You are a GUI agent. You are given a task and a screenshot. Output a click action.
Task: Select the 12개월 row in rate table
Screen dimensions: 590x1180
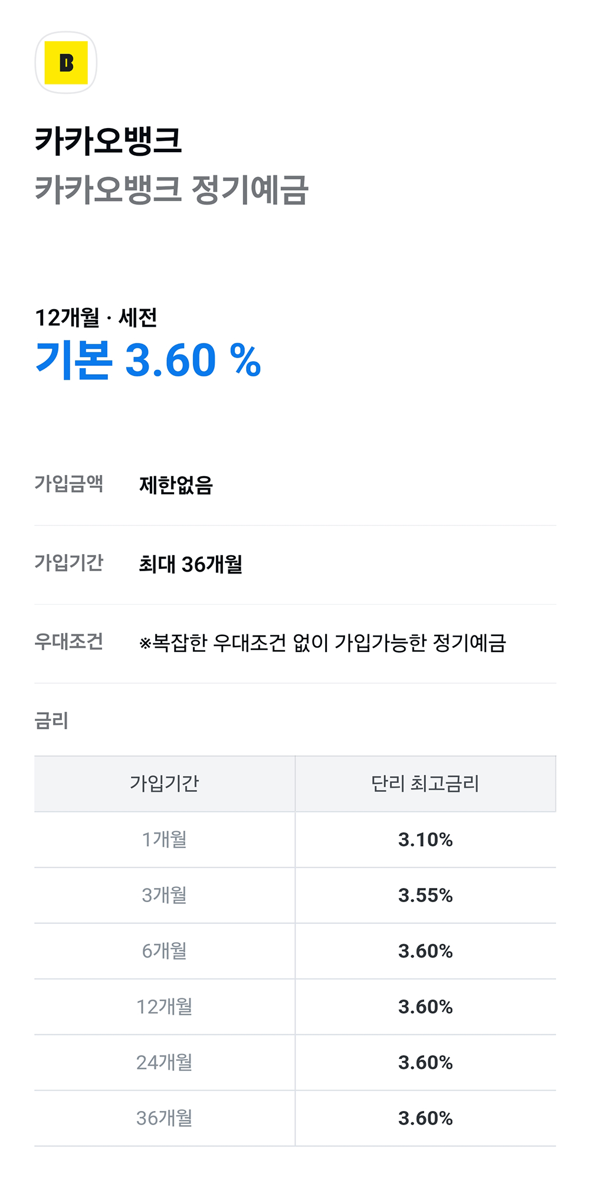(165, 1007)
